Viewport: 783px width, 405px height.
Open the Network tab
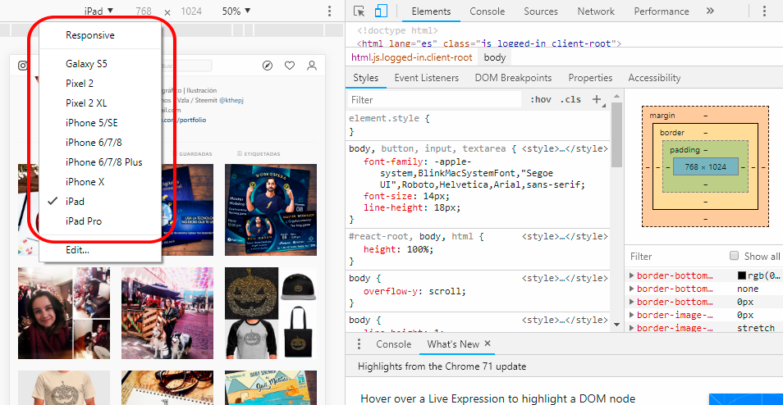pyautogui.click(x=596, y=11)
